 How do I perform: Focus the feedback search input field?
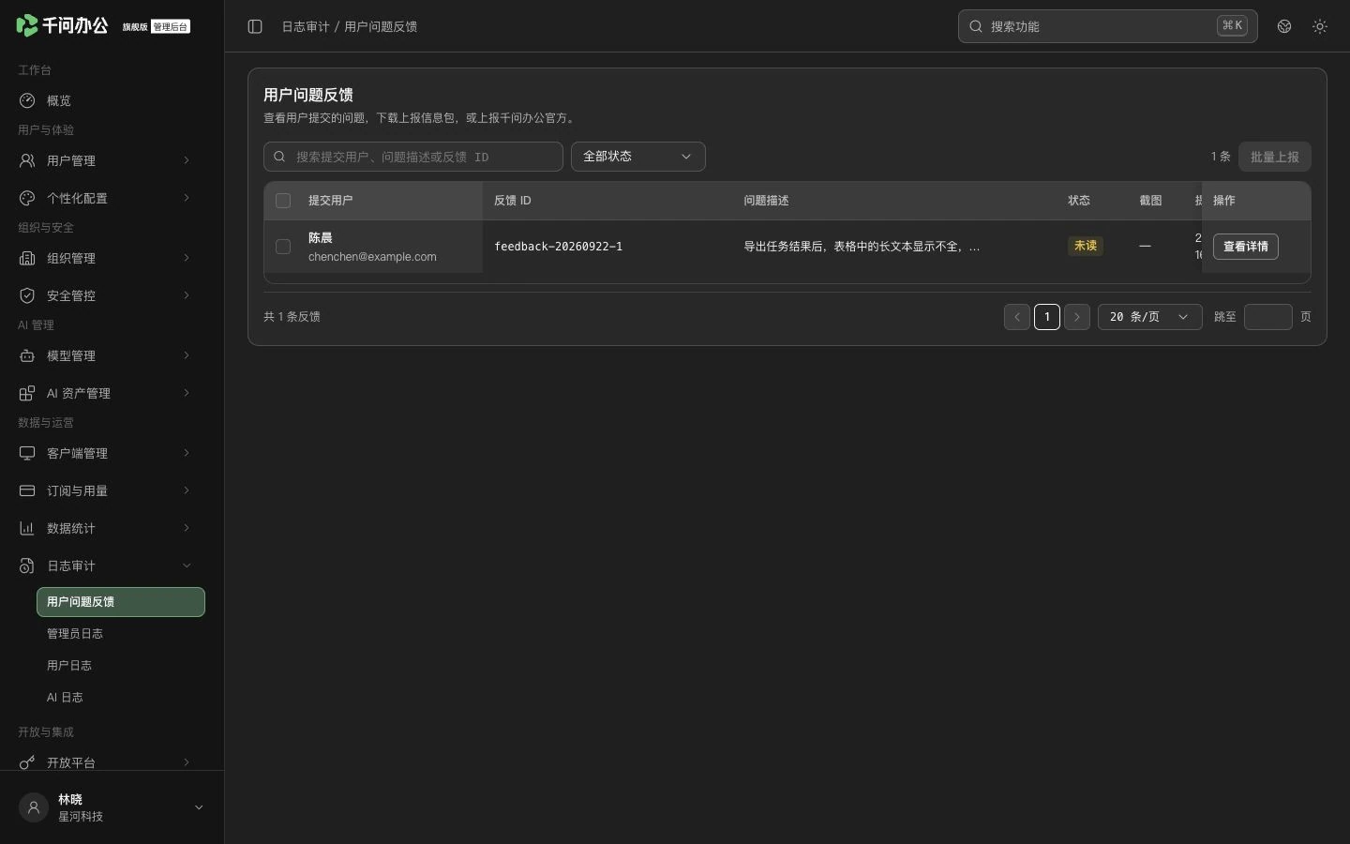point(413,157)
